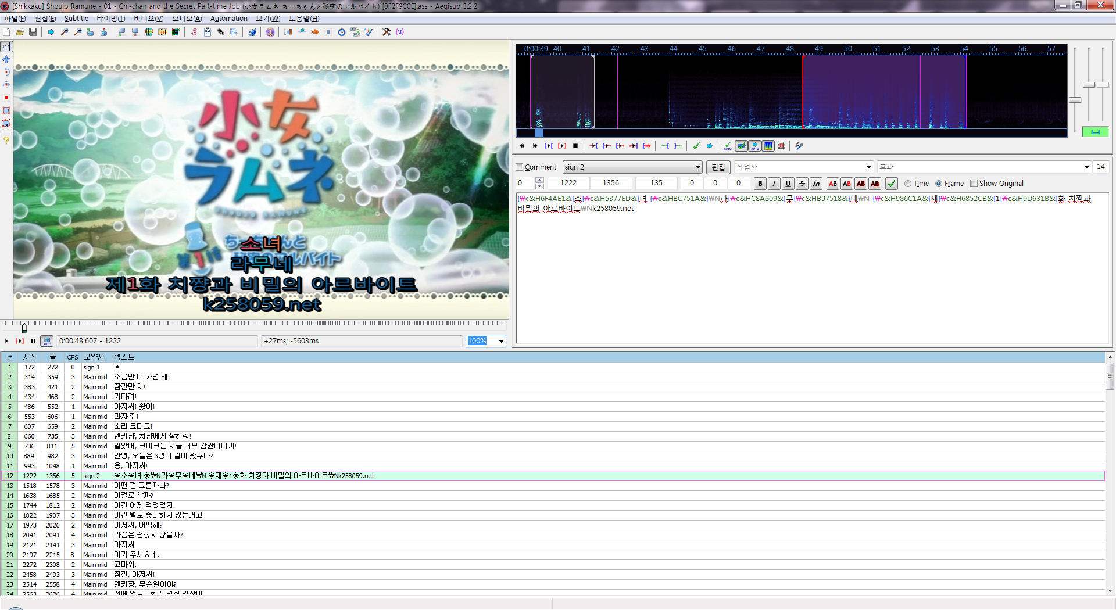Open the 도움말(H) menu
This screenshot has height=610, width=1116.
pyautogui.click(x=304, y=19)
